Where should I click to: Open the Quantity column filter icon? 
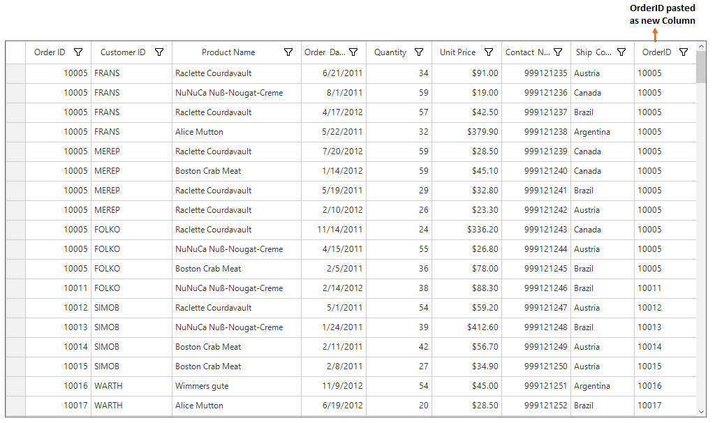pyautogui.click(x=419, y=52)
